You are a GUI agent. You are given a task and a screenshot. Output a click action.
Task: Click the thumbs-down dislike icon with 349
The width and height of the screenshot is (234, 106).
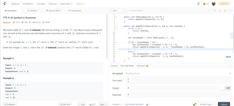[23, 22]
